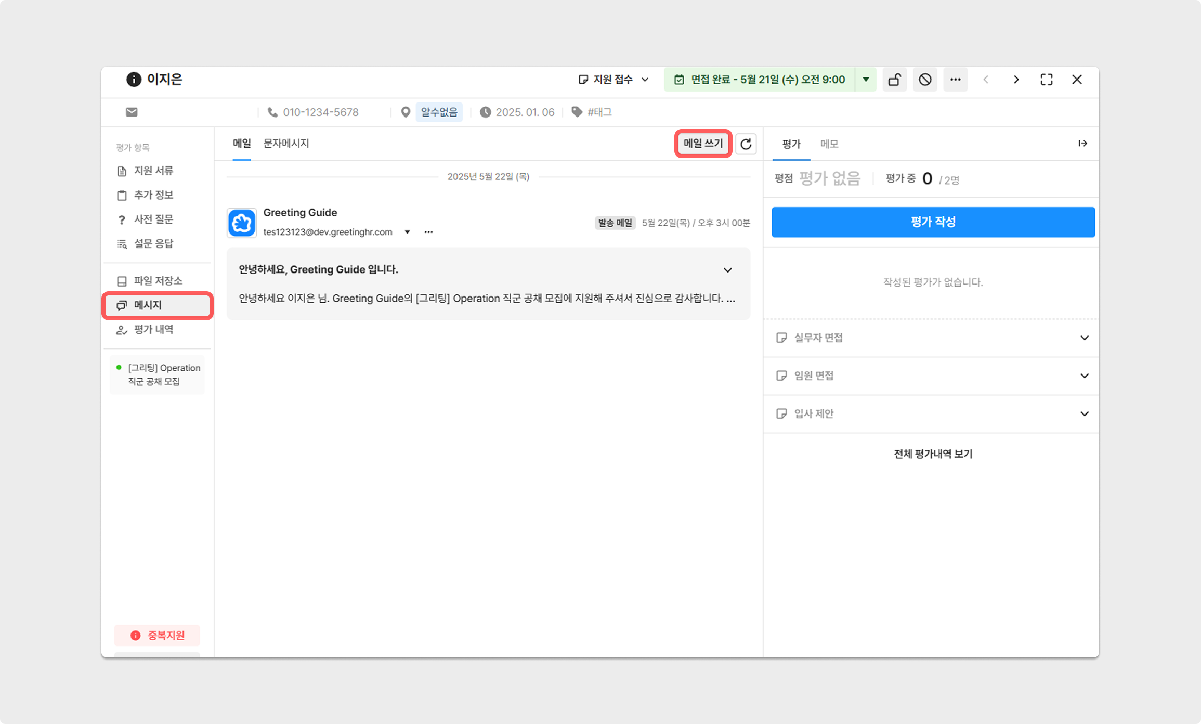The width and height of the screenshot is (1201, 724).
Task: Switch to the 문자메시지 tab
Action: 286,144
